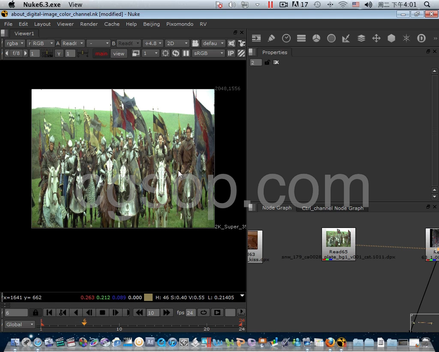The width and height of the screenshot is (439, 352).
Task: Open the Deep nodes D menu
Action: click(421, 38)
